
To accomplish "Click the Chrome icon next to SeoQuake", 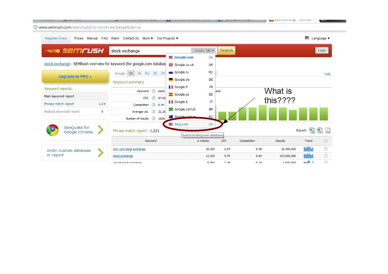I will [53, 130].
